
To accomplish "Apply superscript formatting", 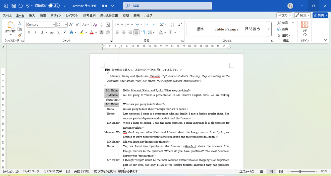I will click(x=65, y=32).
